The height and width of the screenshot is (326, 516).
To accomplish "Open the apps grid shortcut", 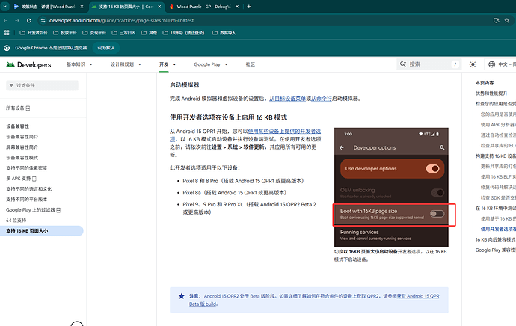I will (7, 33).
